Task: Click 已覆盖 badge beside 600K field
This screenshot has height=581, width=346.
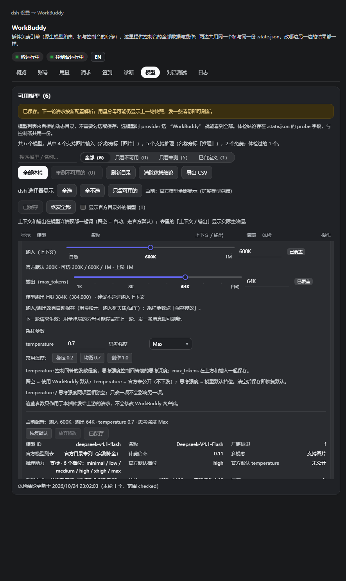Action: 296,252
